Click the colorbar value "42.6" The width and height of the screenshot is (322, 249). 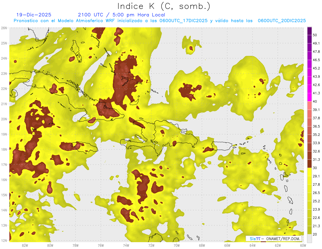tap(316, 85)
